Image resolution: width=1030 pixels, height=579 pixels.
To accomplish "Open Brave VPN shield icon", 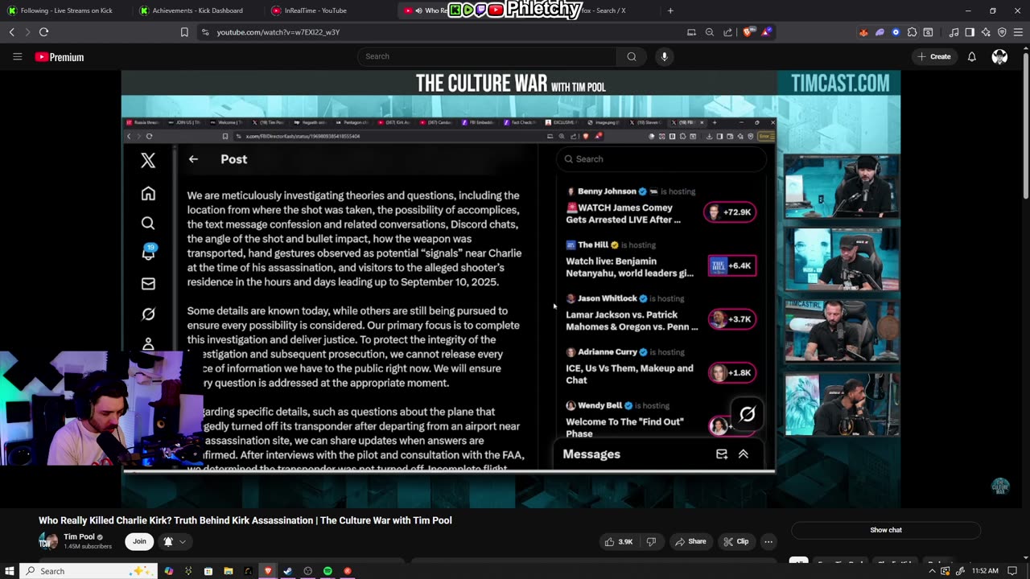I will 1002,32.
